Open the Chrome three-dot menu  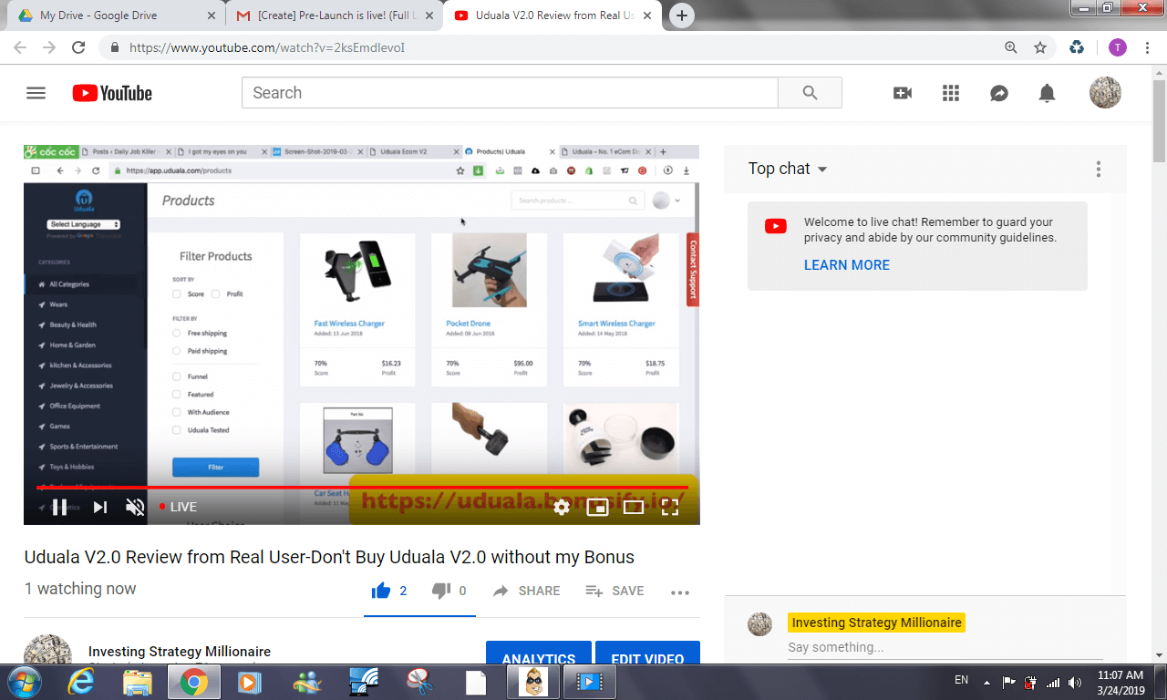[1147, 47]
